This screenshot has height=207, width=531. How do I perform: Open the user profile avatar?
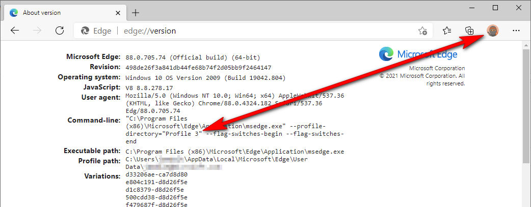(x=492, y=31)
